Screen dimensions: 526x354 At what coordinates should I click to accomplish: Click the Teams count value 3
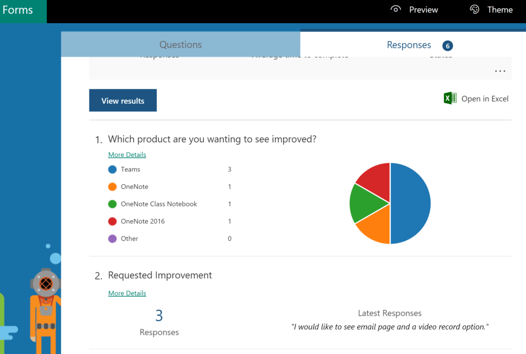pos(230,169)
